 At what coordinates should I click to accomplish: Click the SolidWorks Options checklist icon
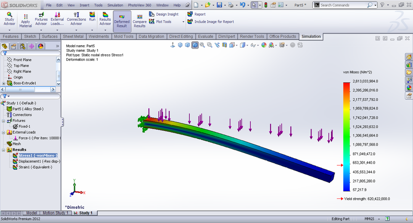tap(281, 5)
